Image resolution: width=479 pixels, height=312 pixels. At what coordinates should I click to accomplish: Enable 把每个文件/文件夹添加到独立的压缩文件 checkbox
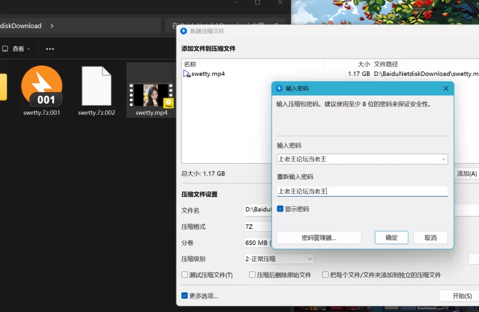[325, 275]
